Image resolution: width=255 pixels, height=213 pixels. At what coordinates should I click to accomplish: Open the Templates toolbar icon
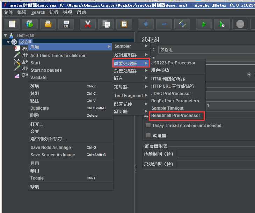(30, 24)
